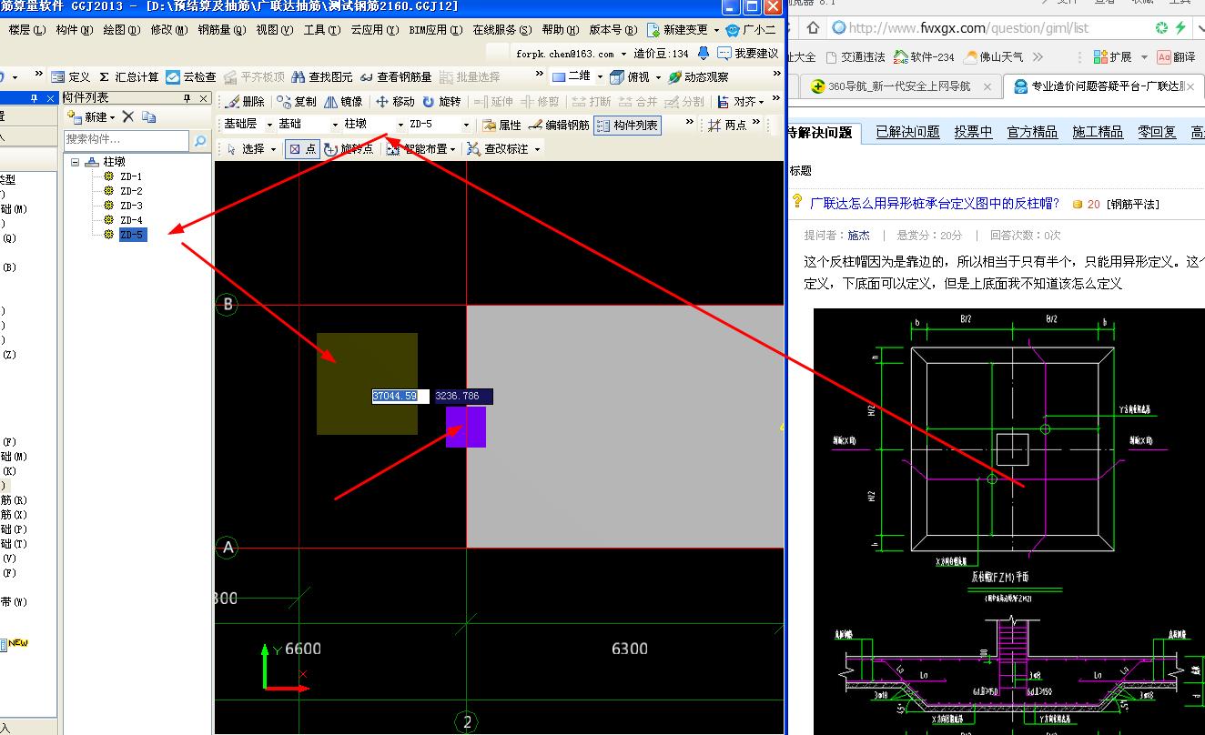
Task: Collapse the 柱墩 tree node
Action: tap(74, 162)
